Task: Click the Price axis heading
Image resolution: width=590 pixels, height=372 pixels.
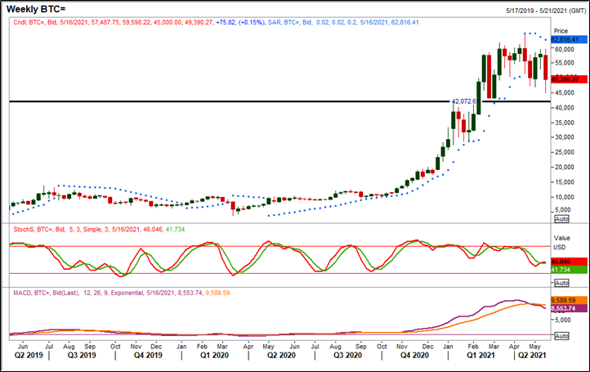Action: tap(561, 31)
